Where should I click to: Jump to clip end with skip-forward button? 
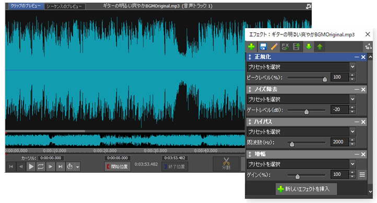(61, 166)
